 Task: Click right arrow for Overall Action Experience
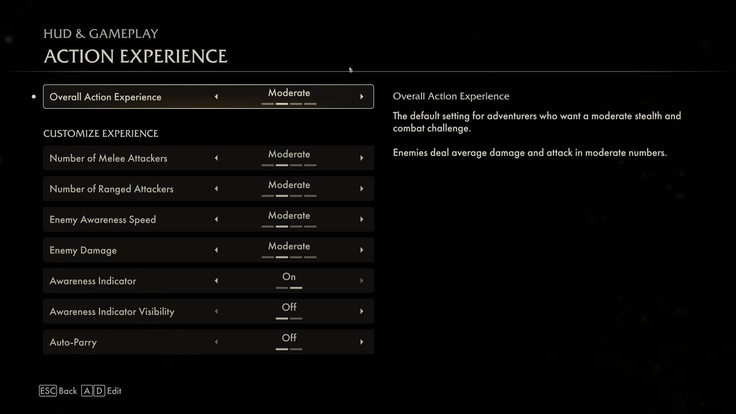click(x=361, y=97)
